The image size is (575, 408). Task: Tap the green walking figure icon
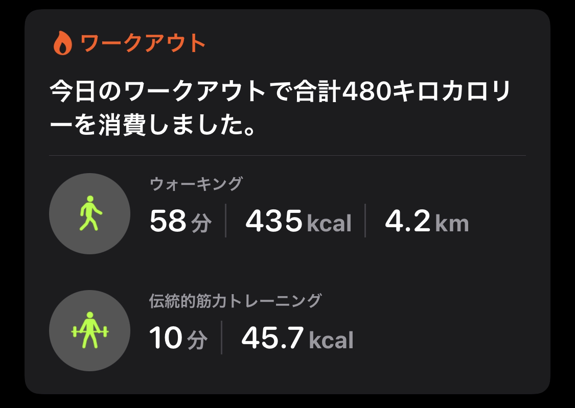pyautogui.click(x=90, y=213)
